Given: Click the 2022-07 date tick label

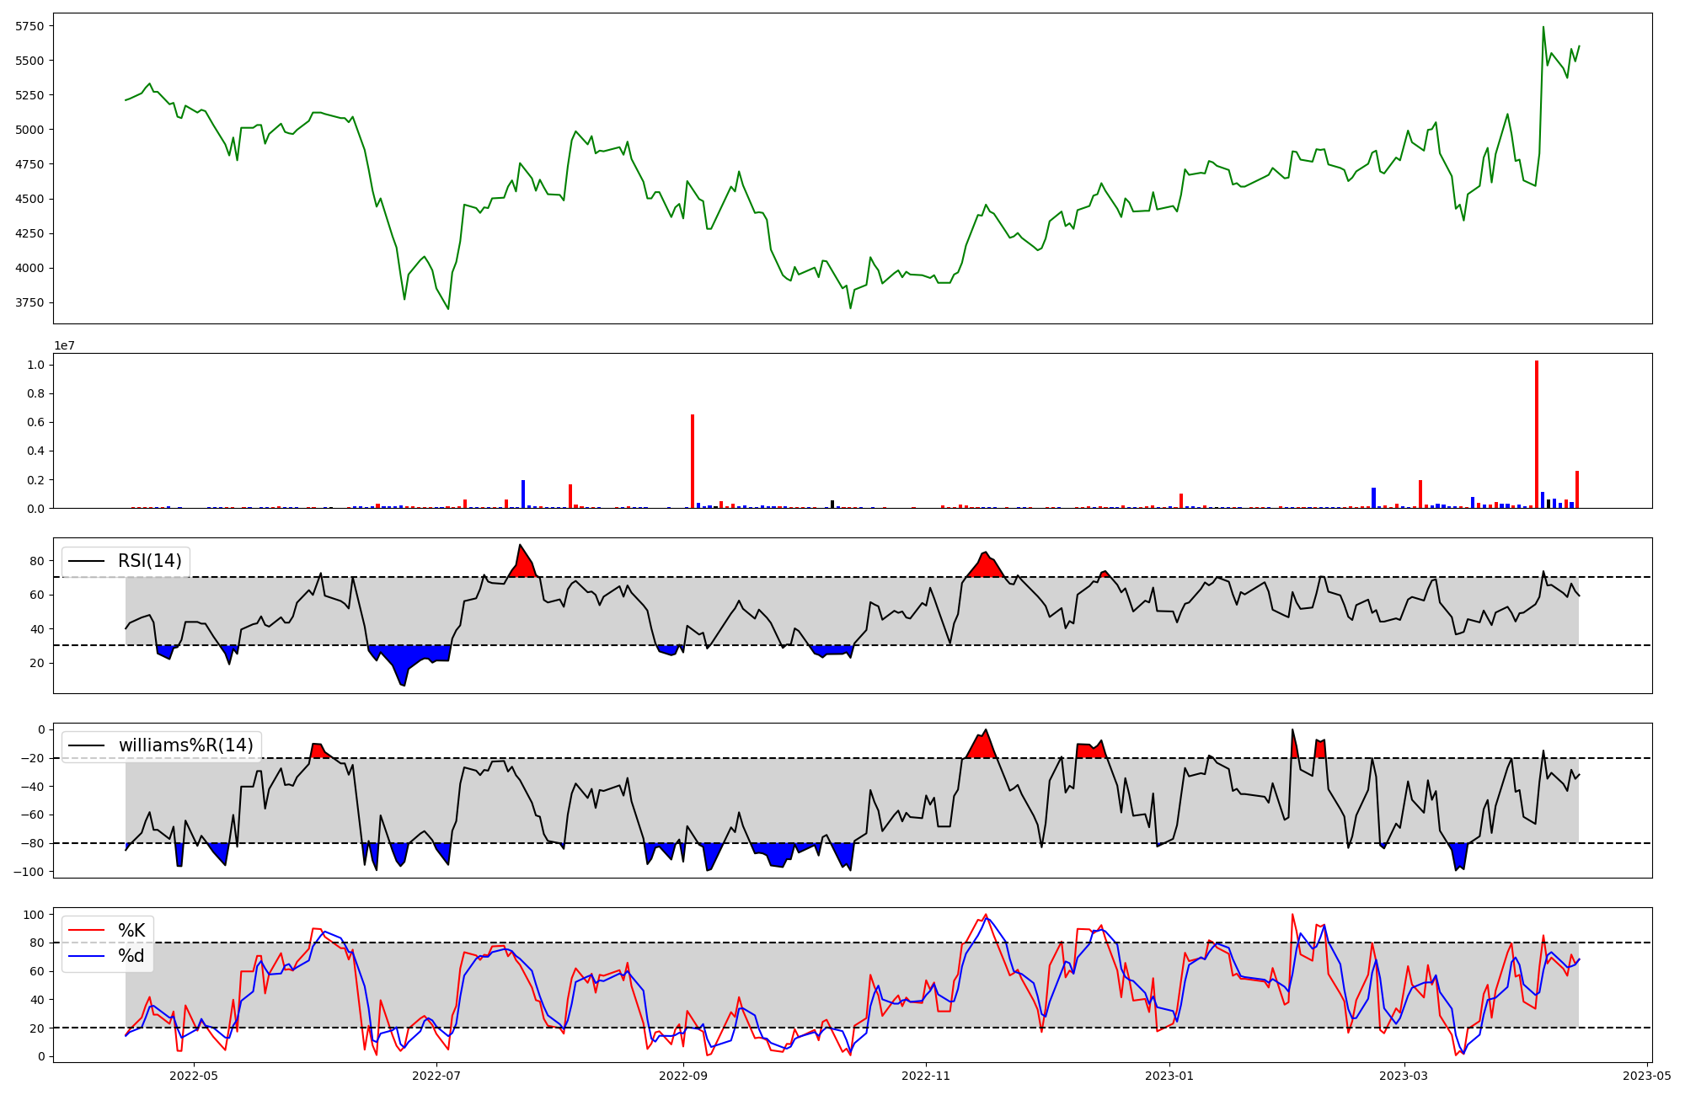Looking at the screenshot, I should pyautogui.click(x=437, y=1076).
